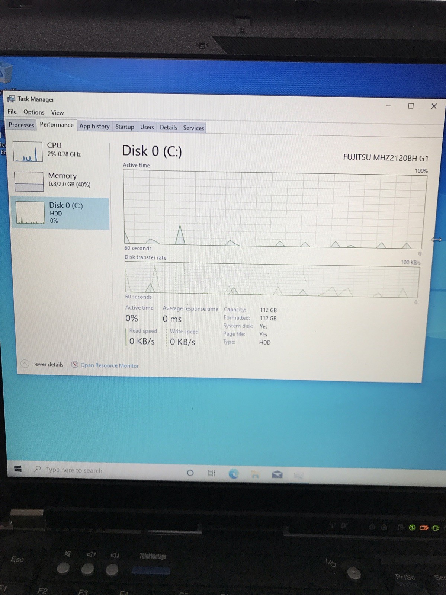Screen dimensions: 446x595
Task: Click the Resource Monitor icon
Action: click(75, 365)
